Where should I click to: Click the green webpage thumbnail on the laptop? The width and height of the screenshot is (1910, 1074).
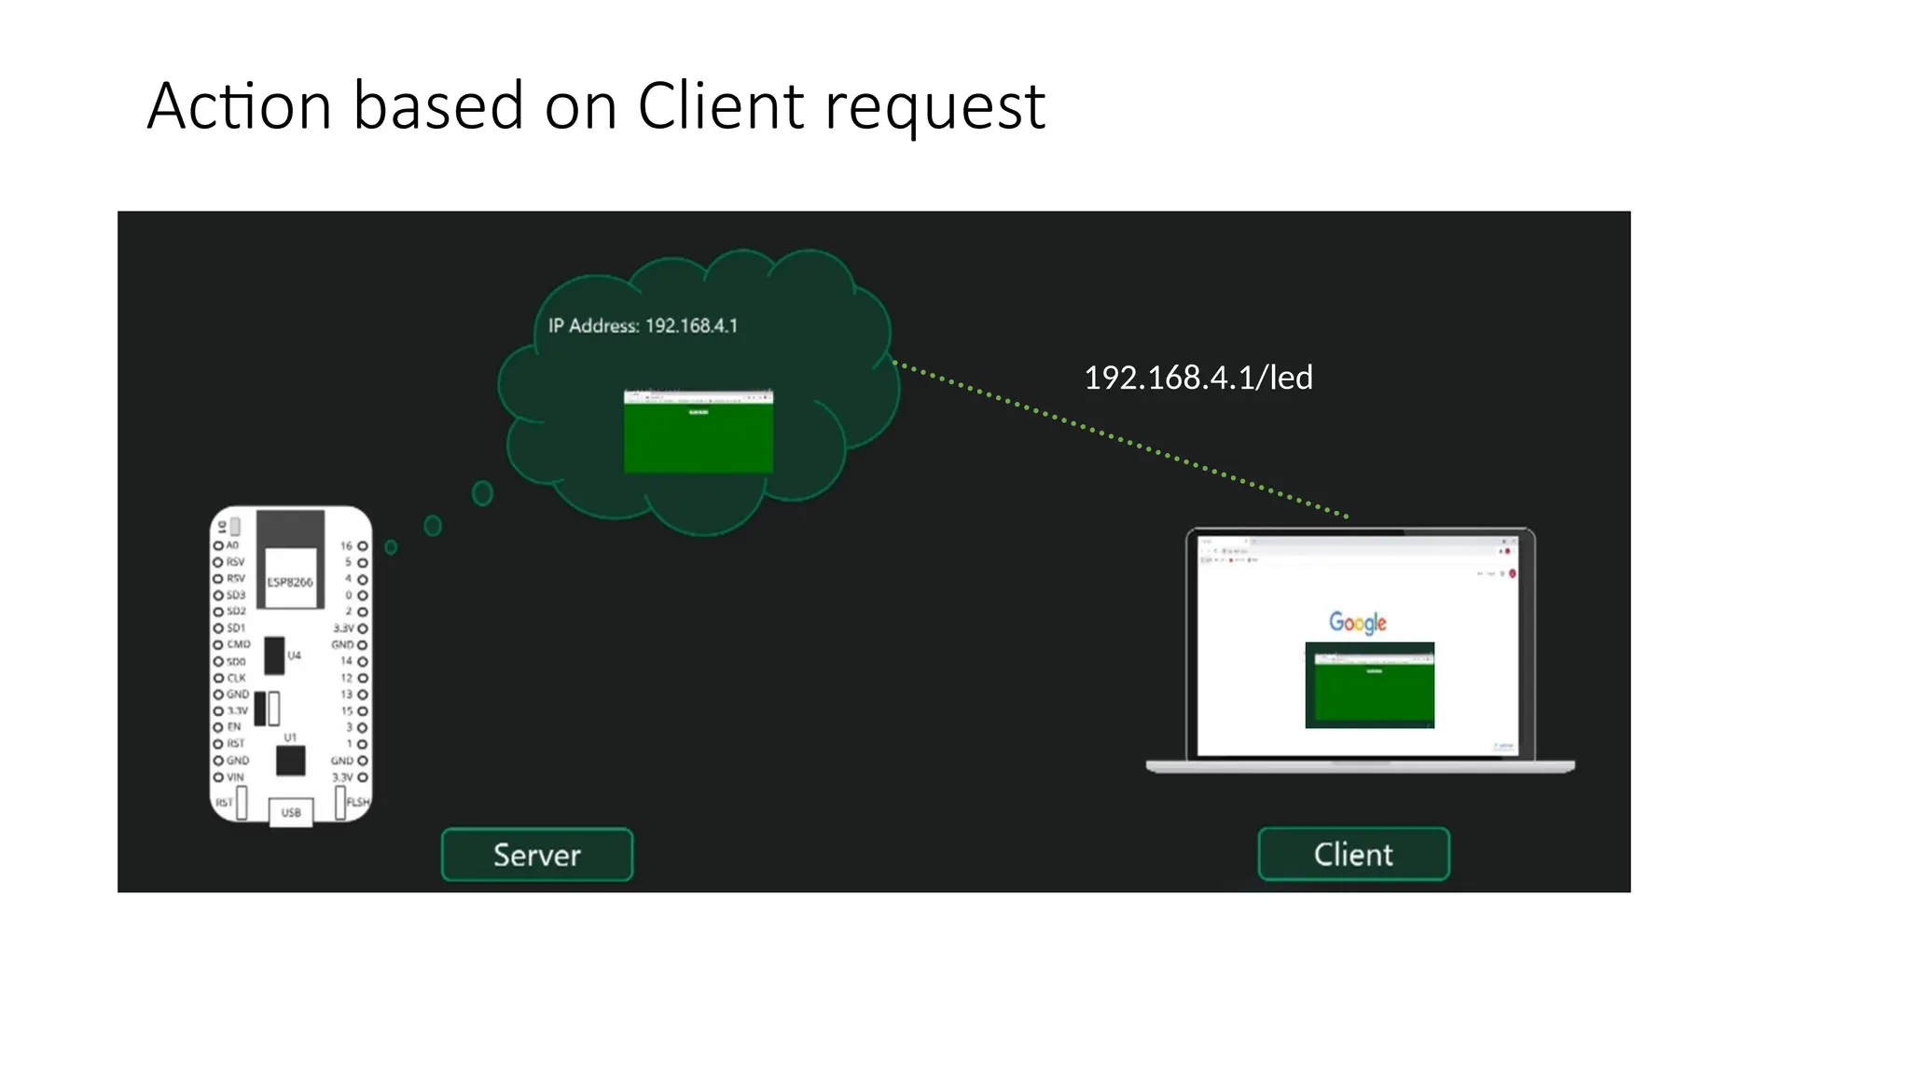click(x=1369, y=685)
